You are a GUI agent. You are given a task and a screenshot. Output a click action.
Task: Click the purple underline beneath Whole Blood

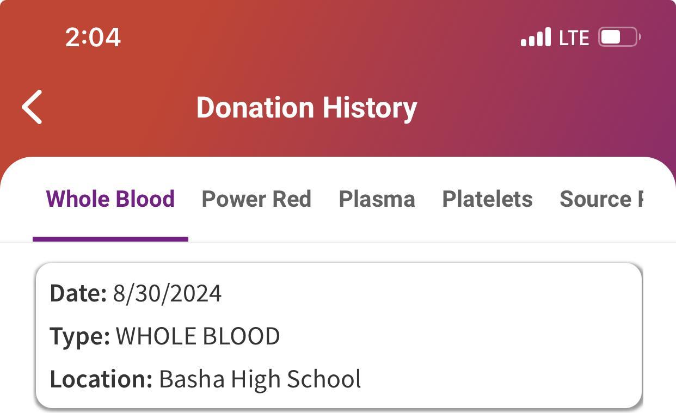pyautogui.click(x=110, y=239)
